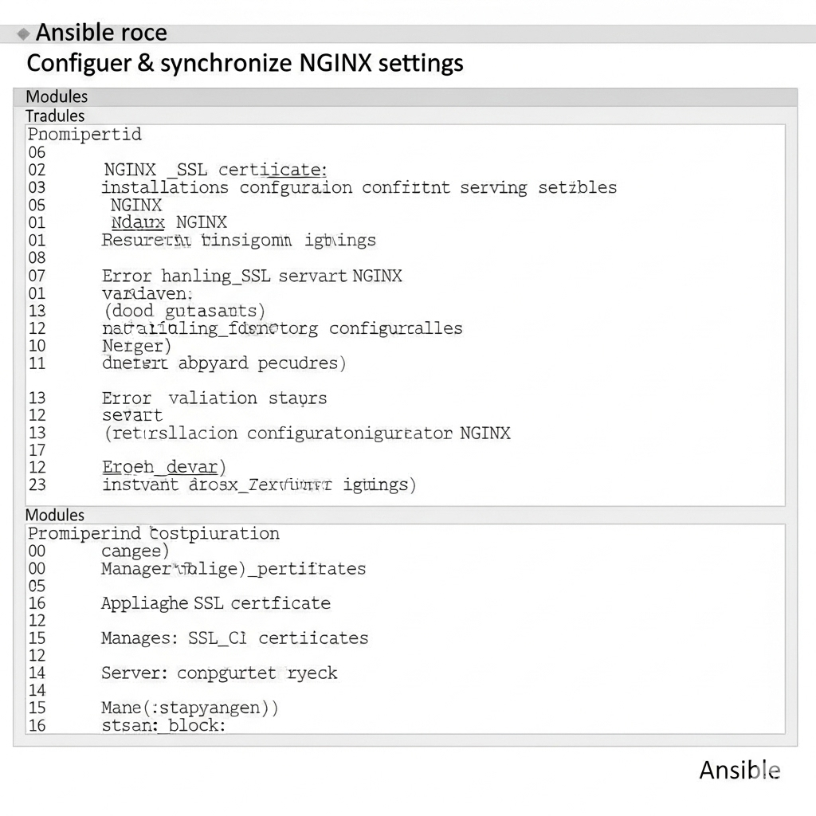Select the Manages: SSL_CI certiicates line
This screenshot has height=816, width=816.
(234, 638)
